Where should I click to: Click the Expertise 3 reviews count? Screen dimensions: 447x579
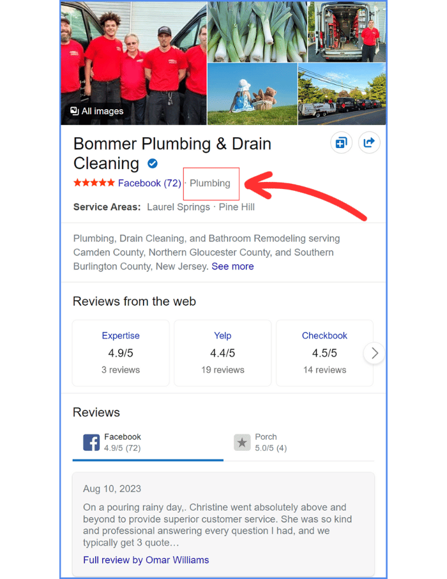[x=121, y=370]
